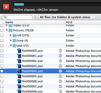Screen dimensions: 101x93
Task: Collapse the psd (72) folder
Action: 11,45
